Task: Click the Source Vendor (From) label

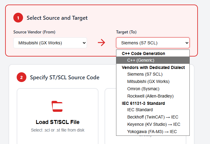Action: (34, 32)
